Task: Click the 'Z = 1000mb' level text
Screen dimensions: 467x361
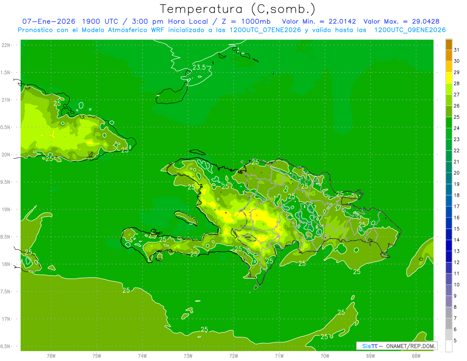Action: 245,21
